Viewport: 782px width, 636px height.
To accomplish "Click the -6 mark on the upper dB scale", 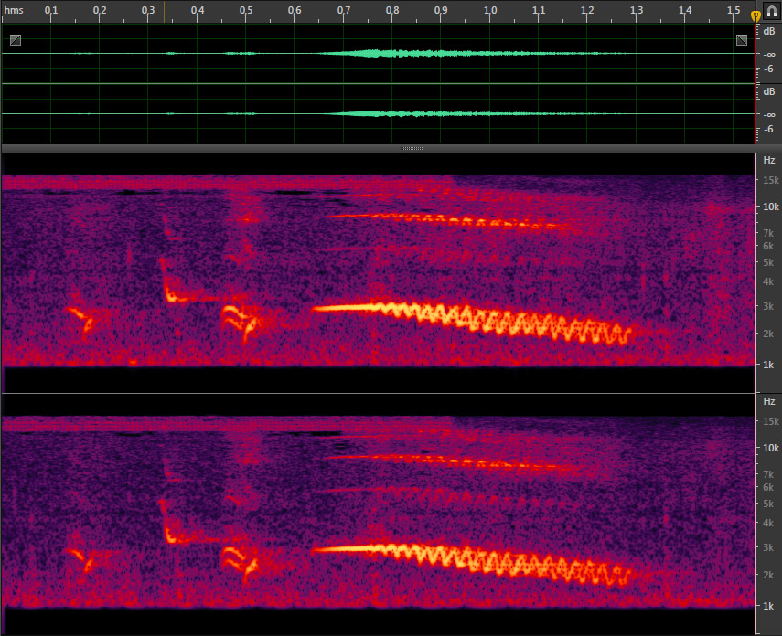I will click(x=769, y=69).
